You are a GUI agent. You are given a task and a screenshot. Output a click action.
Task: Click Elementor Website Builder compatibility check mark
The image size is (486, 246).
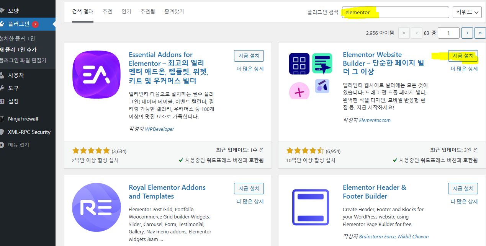click(x=395, y=160)
